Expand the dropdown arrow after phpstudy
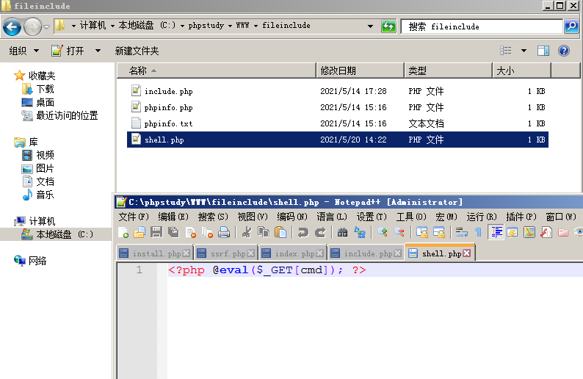583x379 pixels. click(230, 26)
